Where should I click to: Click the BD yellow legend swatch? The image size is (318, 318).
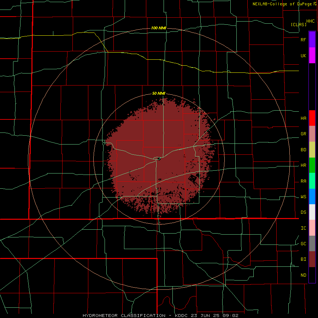312,150
